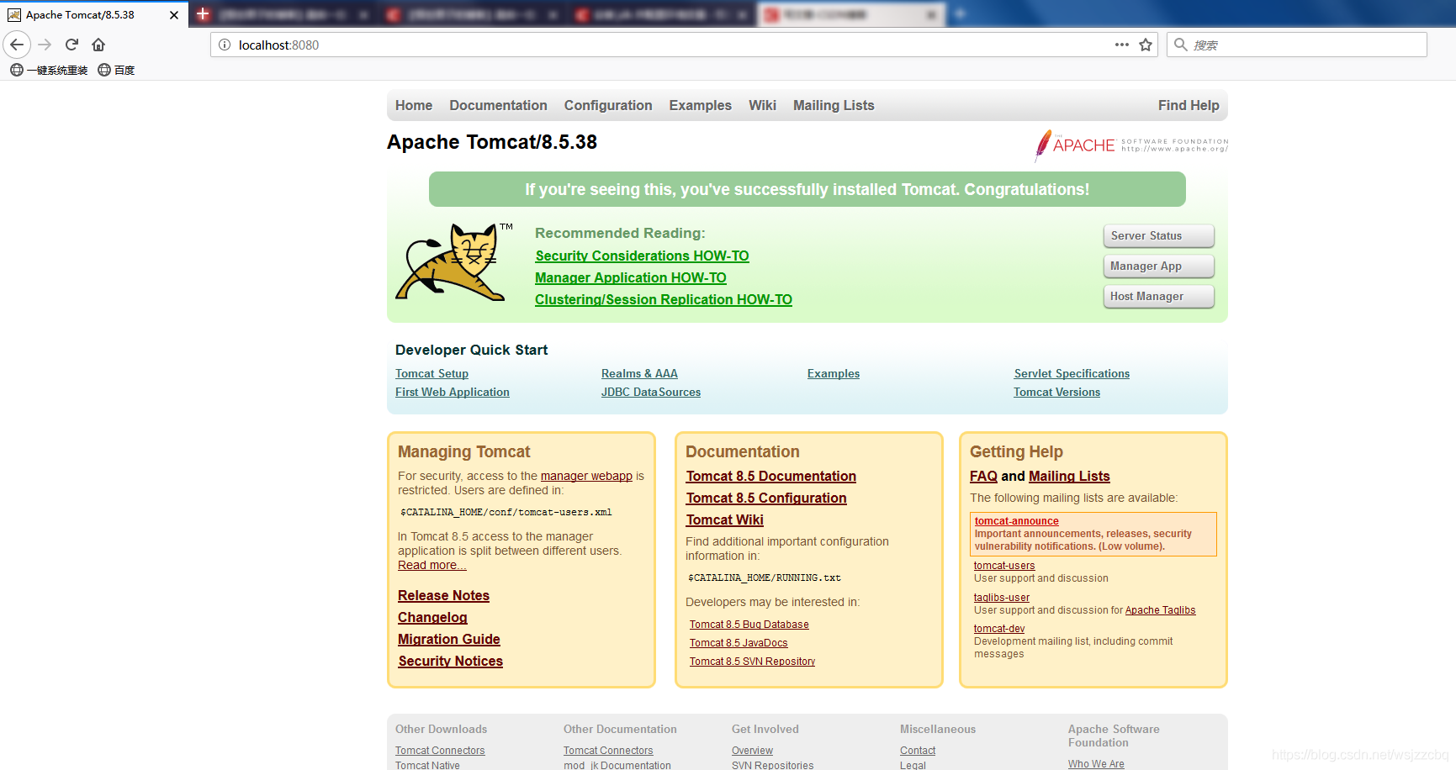The width and height of the screenshot is (1456, 770).
Task: Open the Release Notes link
Action: coord(443,595)
